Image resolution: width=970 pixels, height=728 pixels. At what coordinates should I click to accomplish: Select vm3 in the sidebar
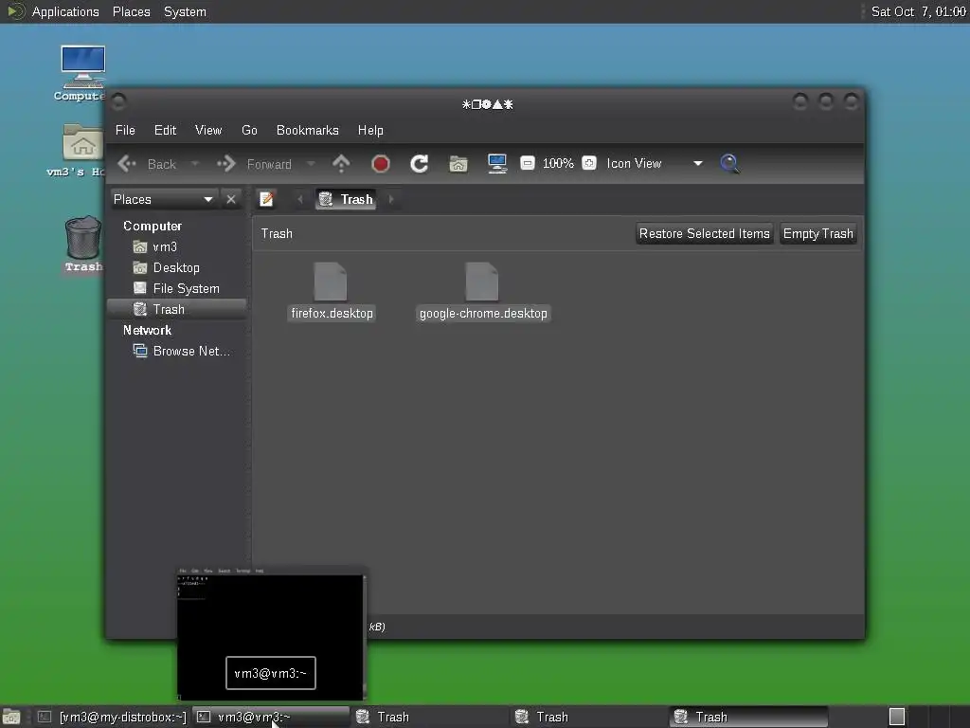(x=176, y=247)
